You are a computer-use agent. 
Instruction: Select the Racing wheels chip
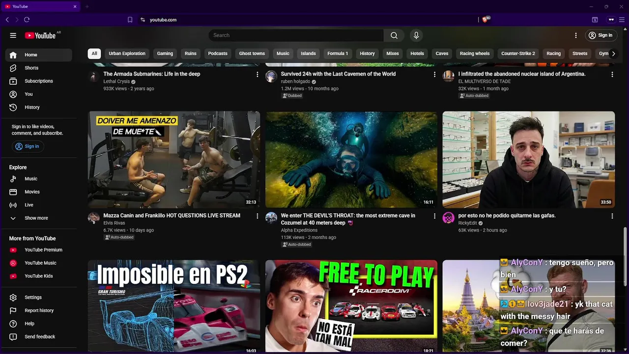point(475,54)
